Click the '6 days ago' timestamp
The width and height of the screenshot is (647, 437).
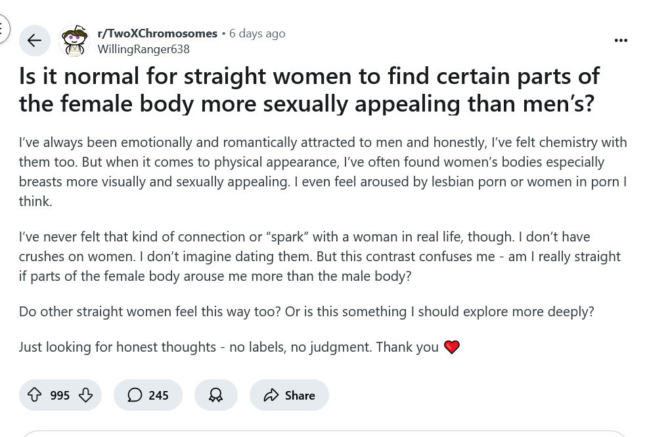tap(257, 33)
